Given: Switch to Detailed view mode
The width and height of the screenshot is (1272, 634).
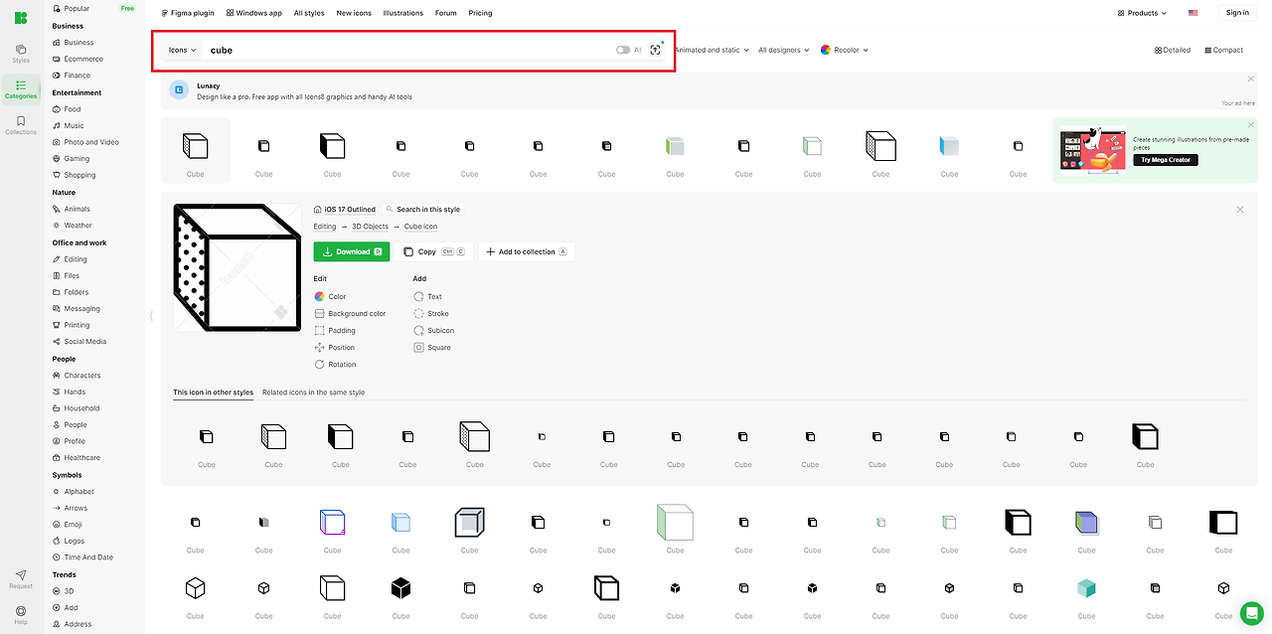Looking at the screenshot, I should (x=1173, y=50).
